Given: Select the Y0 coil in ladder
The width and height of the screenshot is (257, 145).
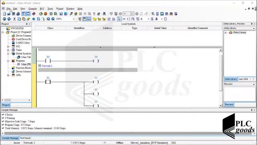Looking at the screenshot, I should 96,61.
